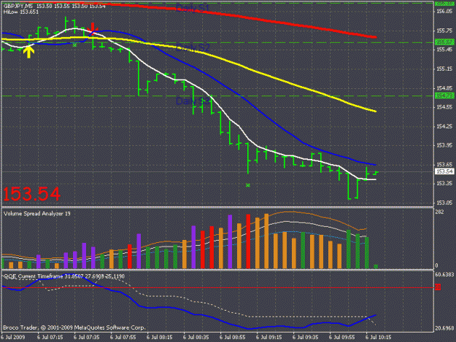Click the 155.15 price axis label
This screenshot has width=456, height=342.
tap(444, 69)
